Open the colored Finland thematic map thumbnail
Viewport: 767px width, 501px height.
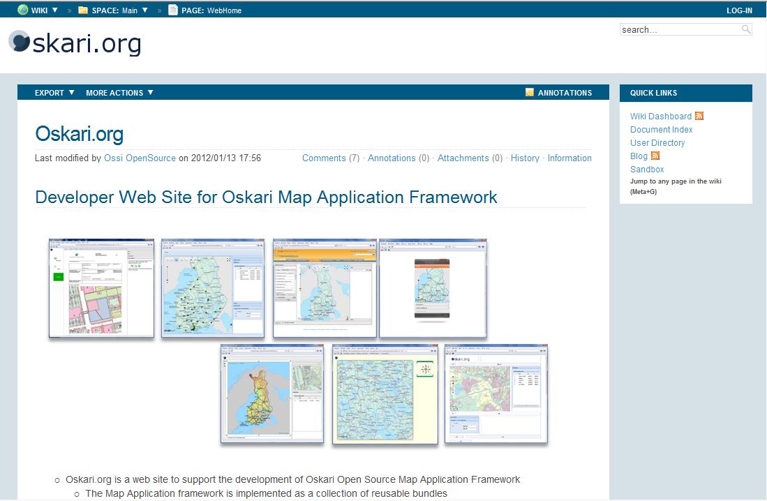(x=272, y=394)
